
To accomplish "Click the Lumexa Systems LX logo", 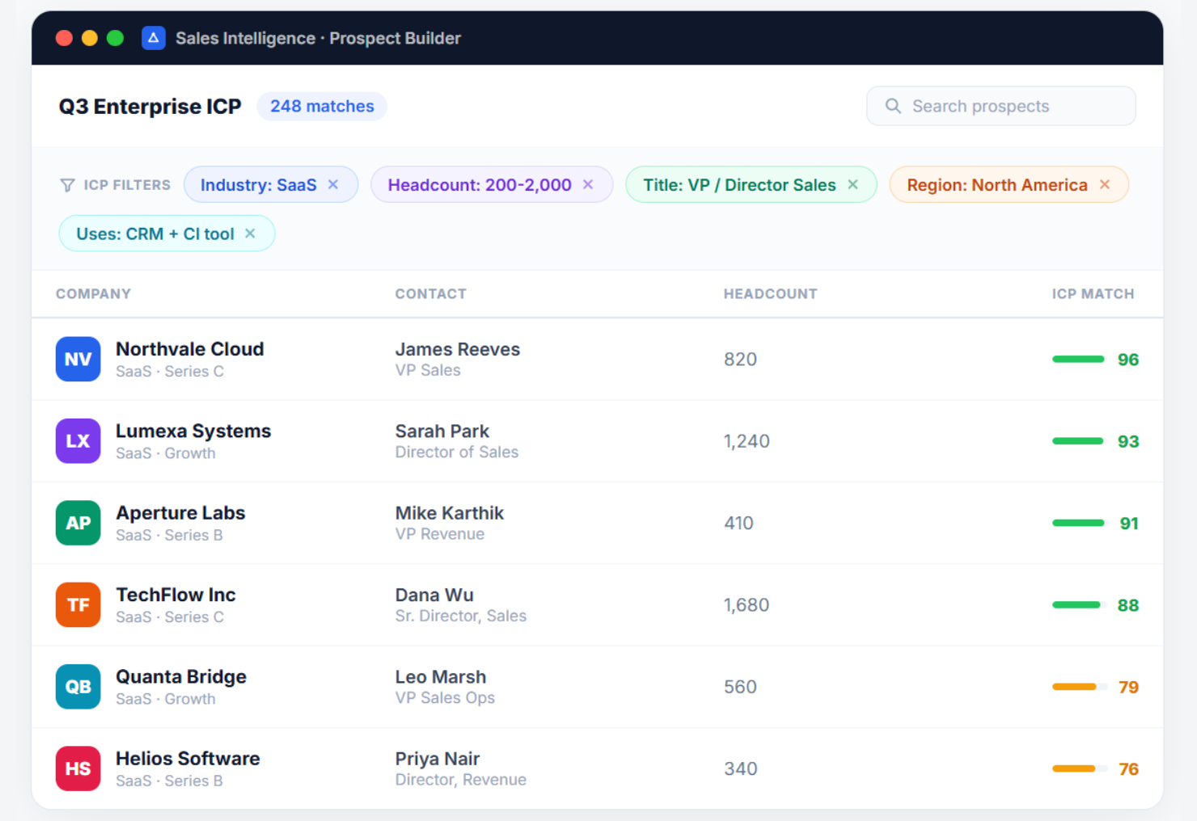I will 78,440.
